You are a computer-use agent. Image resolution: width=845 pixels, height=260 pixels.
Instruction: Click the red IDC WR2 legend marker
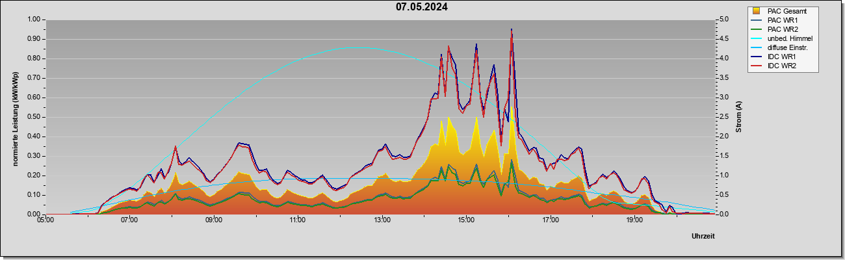[x=757, y=66]
